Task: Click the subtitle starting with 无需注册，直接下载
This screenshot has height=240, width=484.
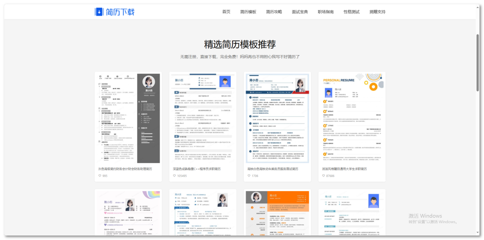Action: point(240,57)
